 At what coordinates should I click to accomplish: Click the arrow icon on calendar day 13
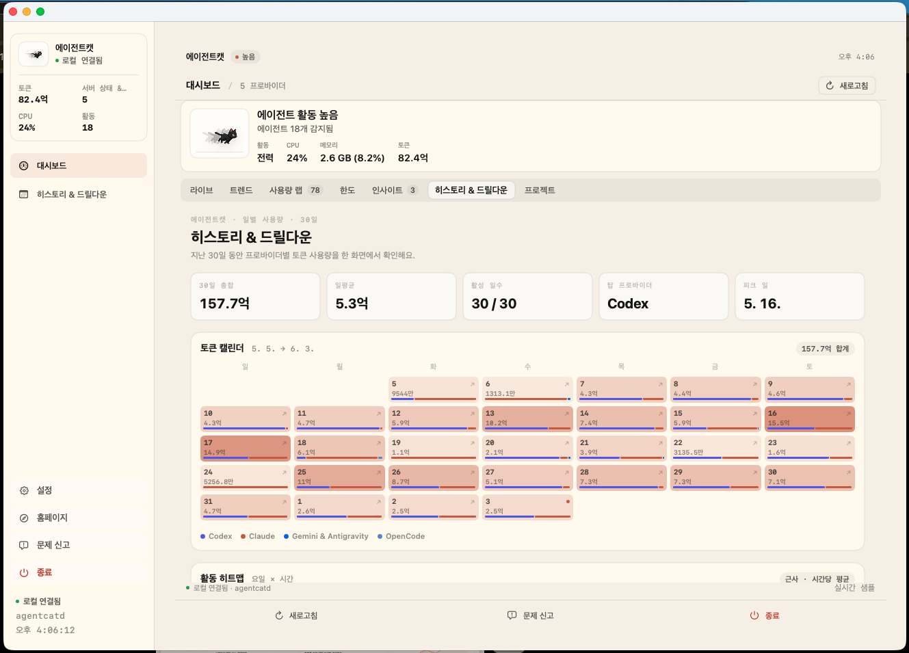click(x=567, y=414)
